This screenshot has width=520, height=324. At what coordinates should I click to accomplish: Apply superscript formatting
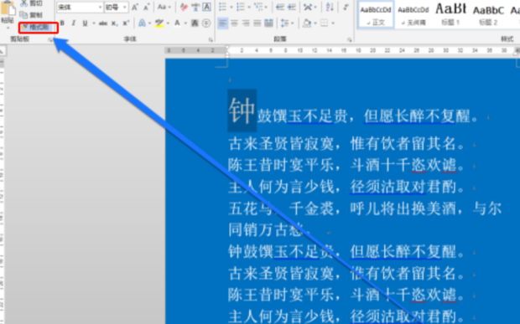coord(126,23)
